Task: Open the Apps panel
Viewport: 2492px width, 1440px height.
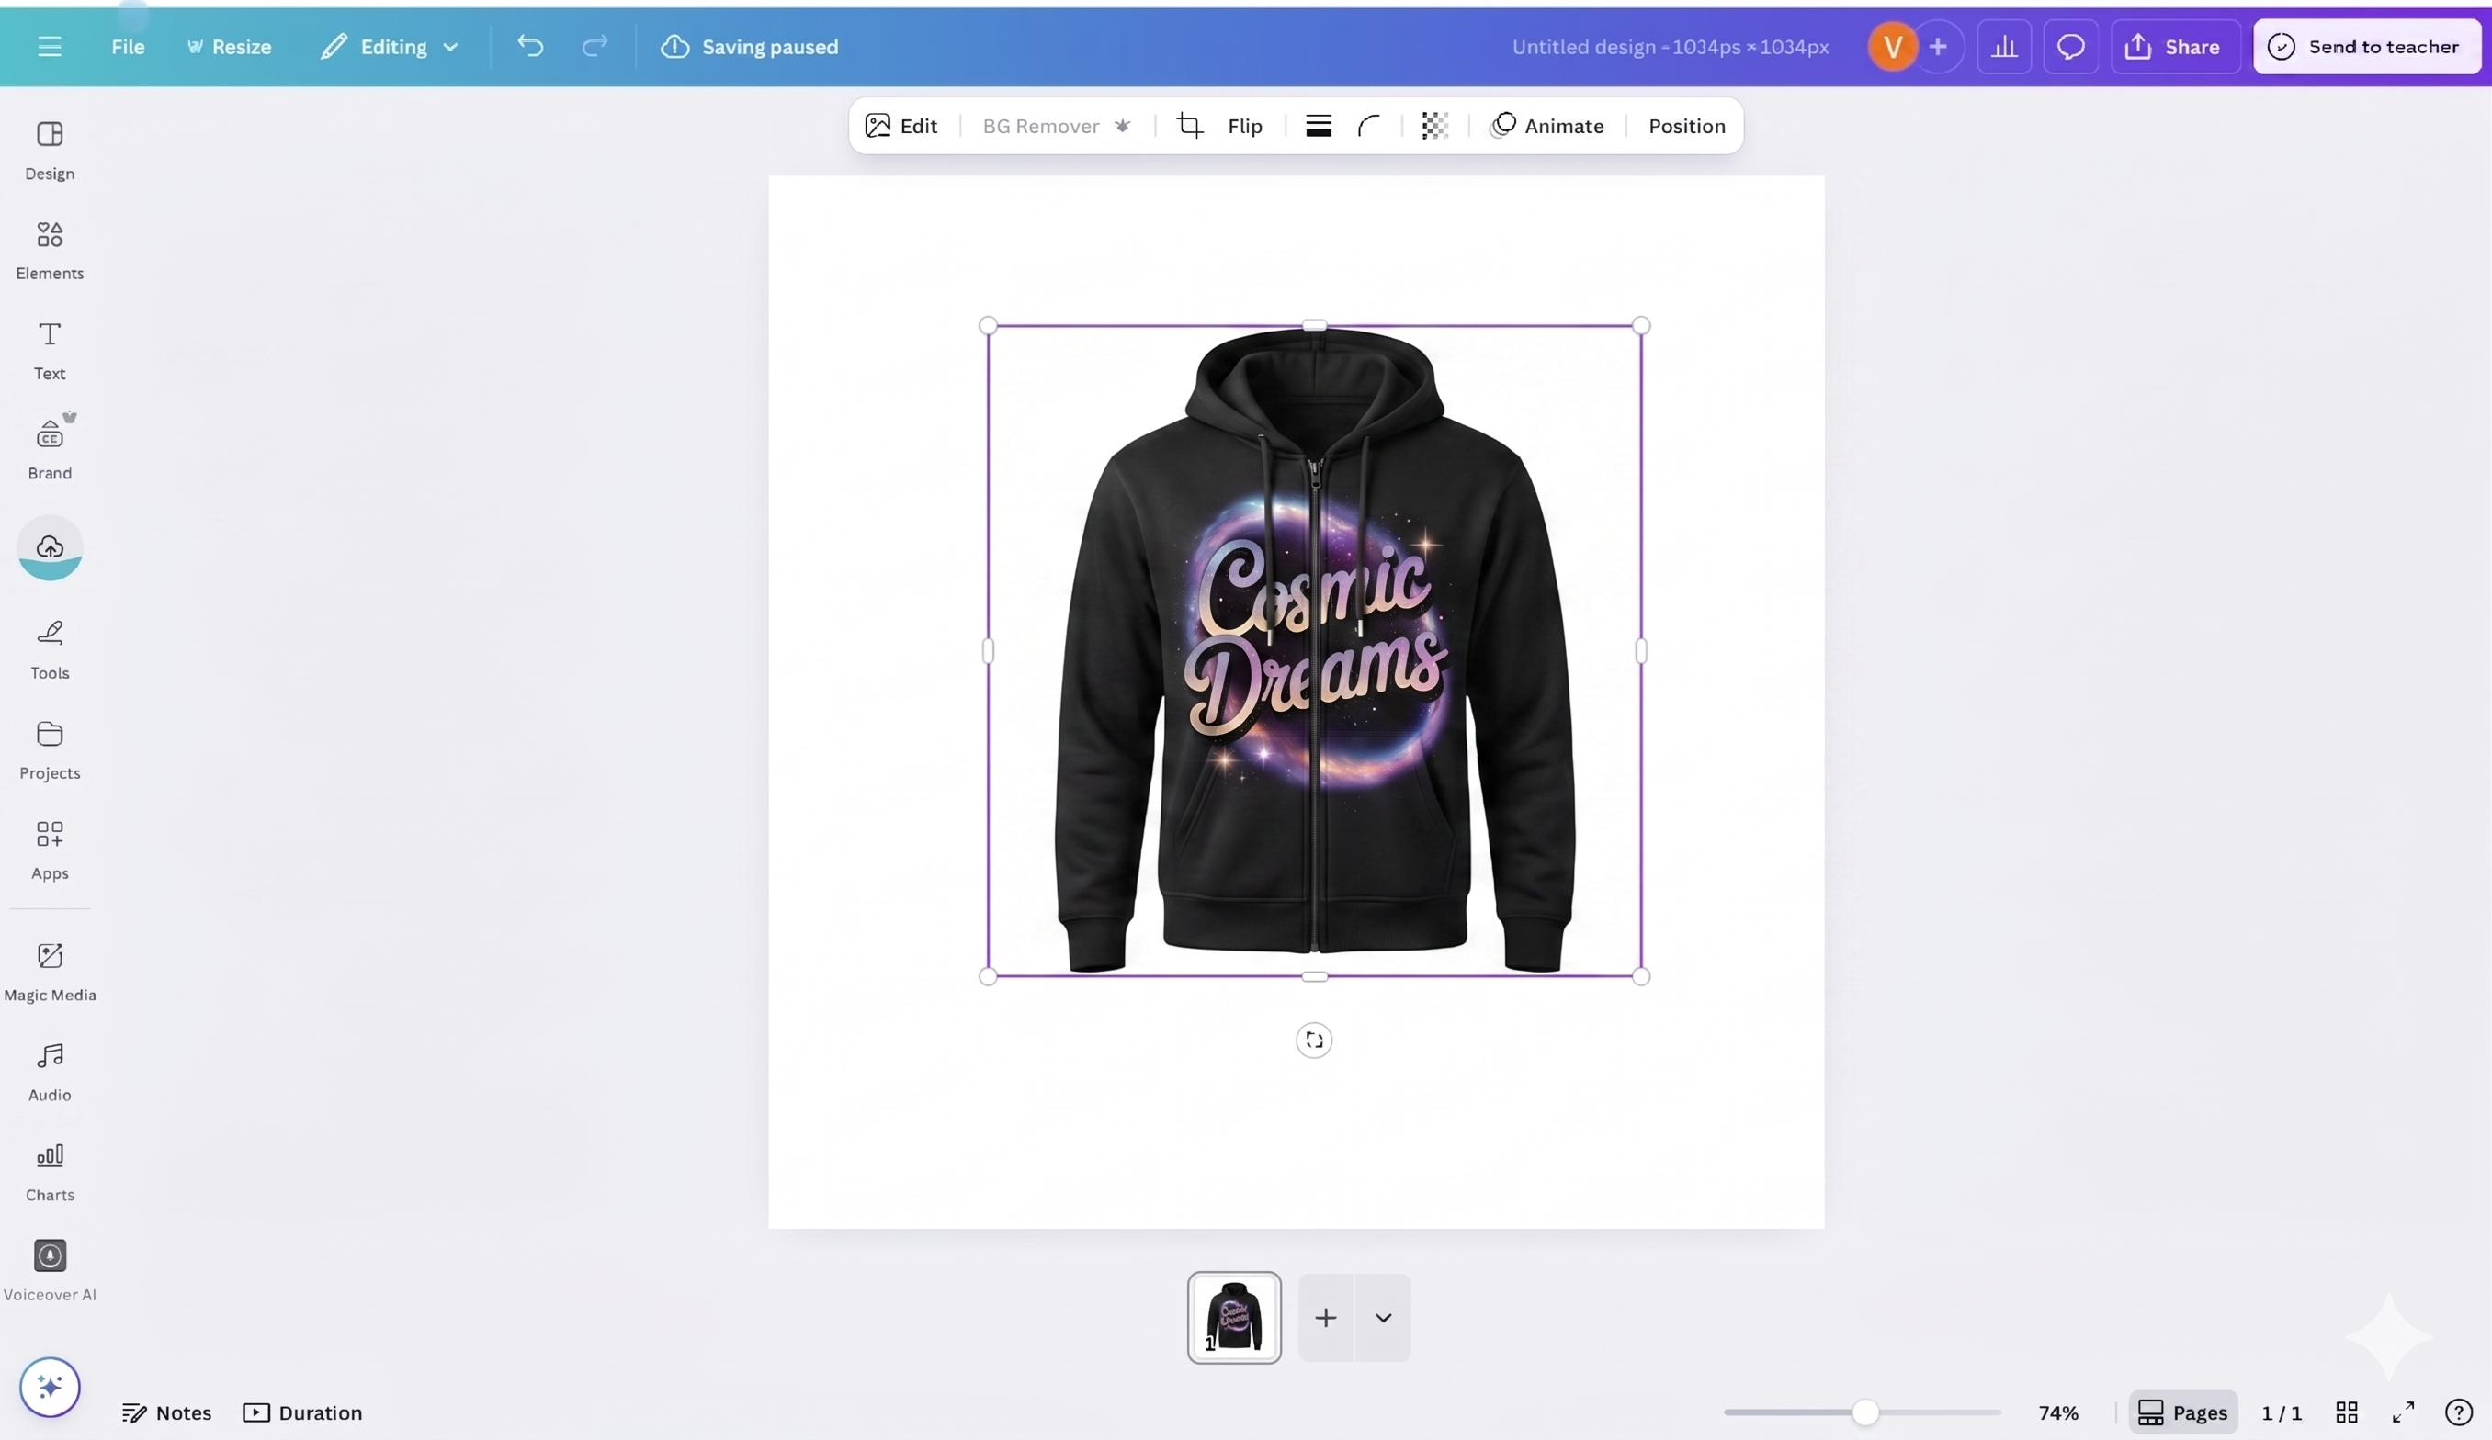Action: click(50, 850)
